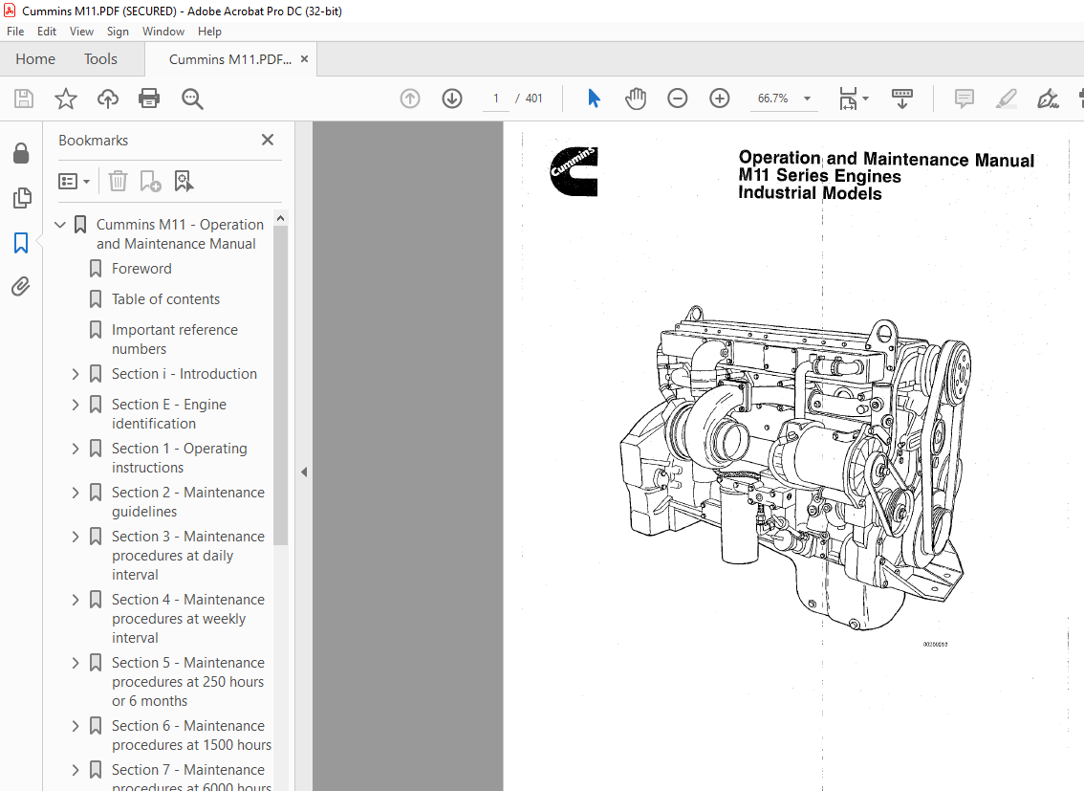This screenshot has height=791, width=1084.
Task: Add file to starred favorites
Action: pos(66,99)
